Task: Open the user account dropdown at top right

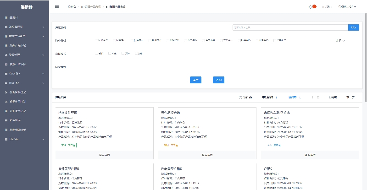Action: click(347, 7)
